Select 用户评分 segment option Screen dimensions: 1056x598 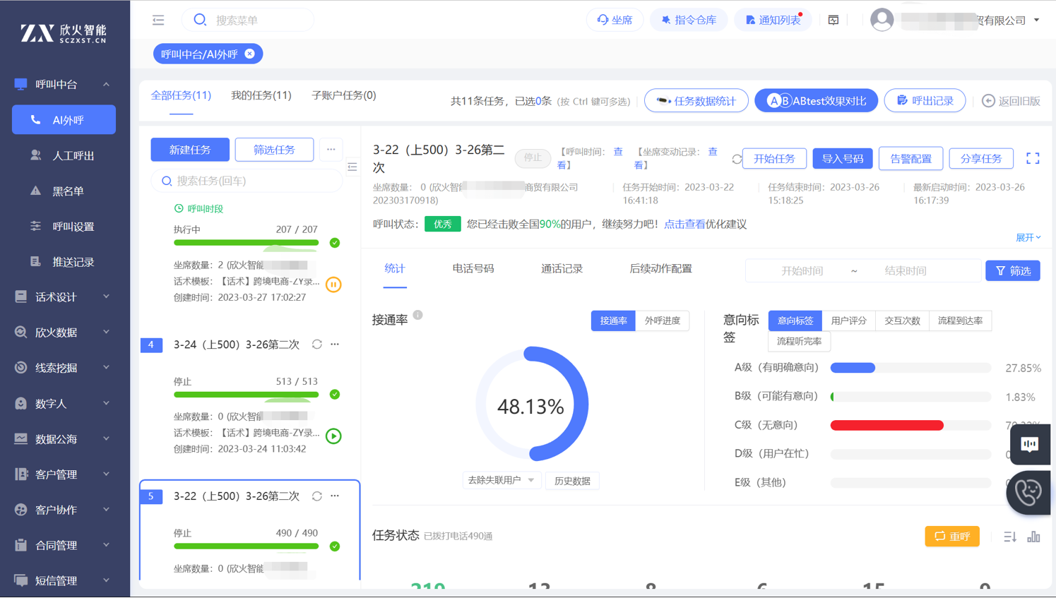point(848,321)
